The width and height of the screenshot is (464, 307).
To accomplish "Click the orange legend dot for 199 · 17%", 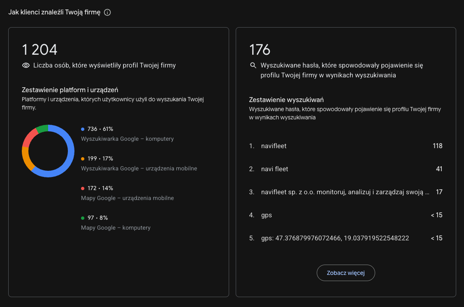I will click(x=83, y=159).
